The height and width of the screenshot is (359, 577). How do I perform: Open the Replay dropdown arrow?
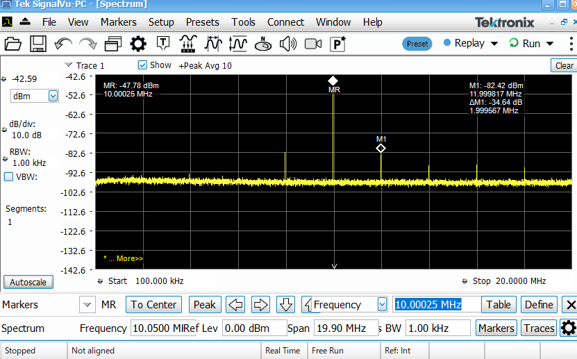click(494, 44)
